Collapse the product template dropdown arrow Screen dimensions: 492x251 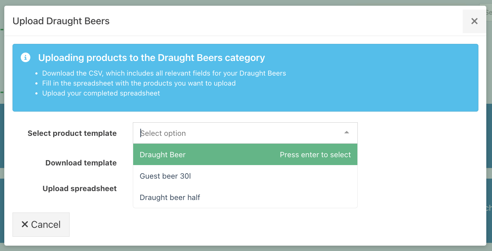pos(346,133)
